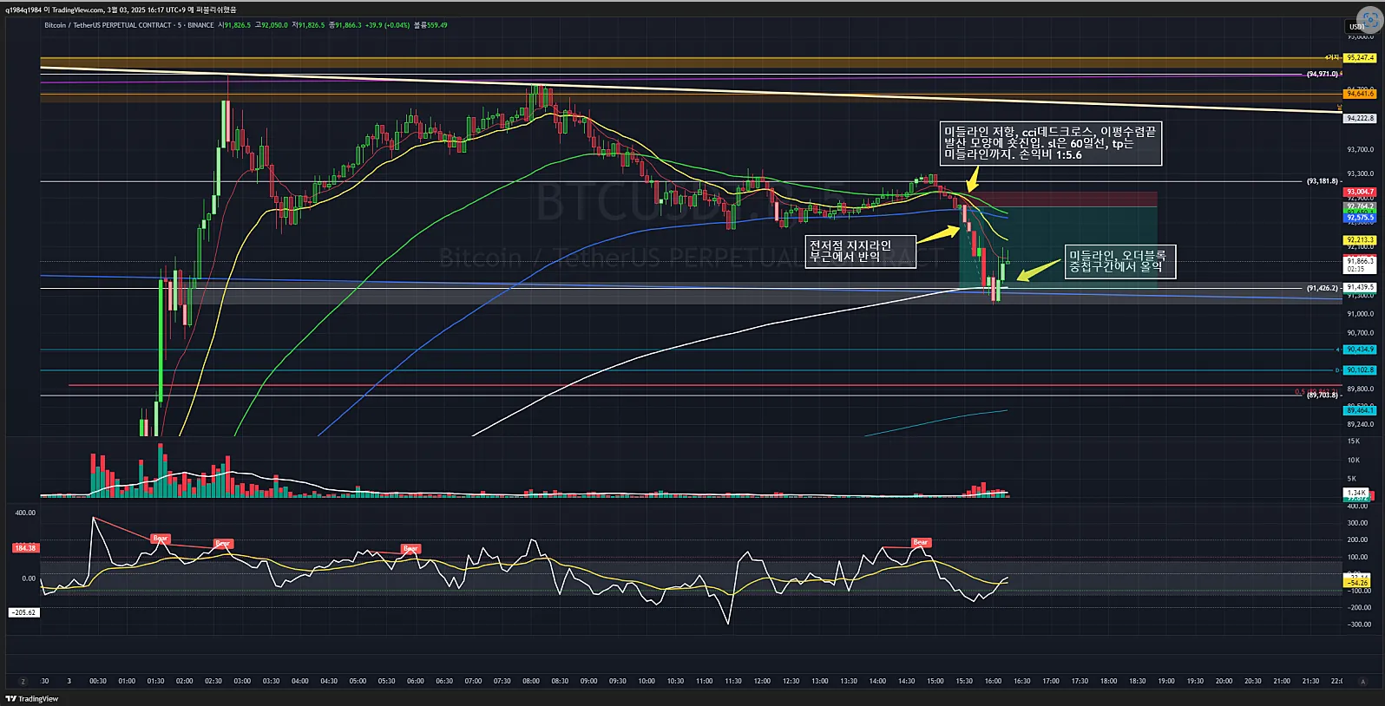Viewport: 1385px width, 706px height.
Task: Select the cyan 90,434.9 price label
Action: point(1360,350)
